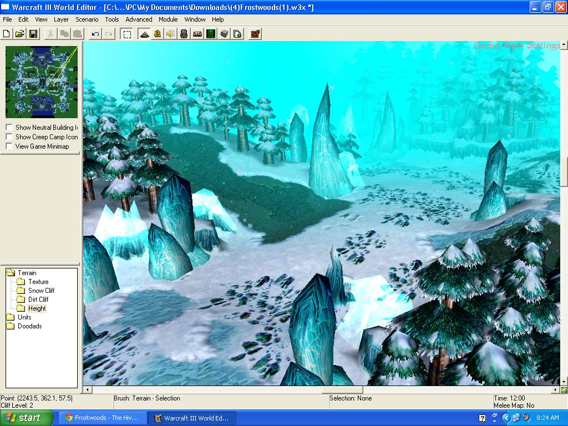
Task: Undo the last action with the blue arrow
Action: point(95,34)
